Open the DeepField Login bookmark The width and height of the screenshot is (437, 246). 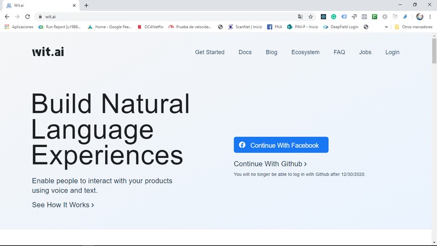[x=340, y=27]
